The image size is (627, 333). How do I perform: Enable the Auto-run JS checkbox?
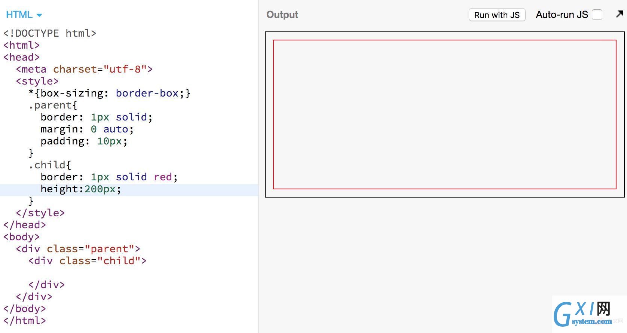(597, 15)
